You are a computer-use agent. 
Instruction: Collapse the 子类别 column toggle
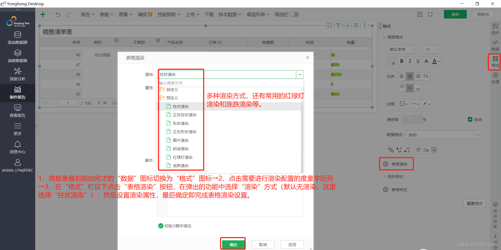[158, 40]
